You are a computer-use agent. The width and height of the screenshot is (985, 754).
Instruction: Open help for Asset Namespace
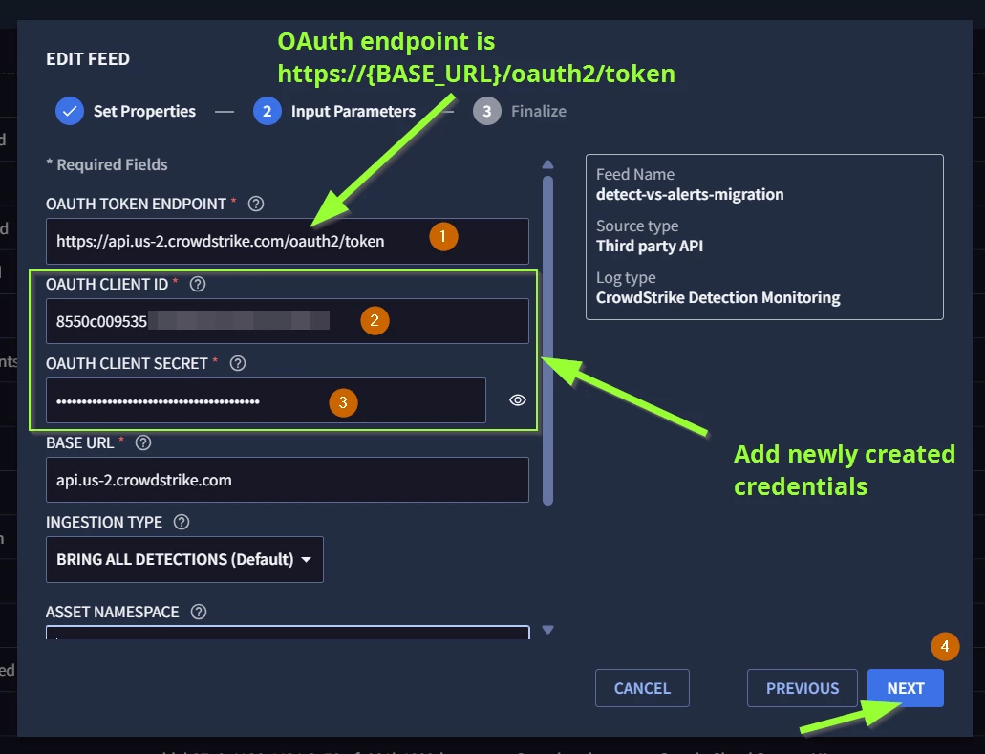click(x=199, y=612)
